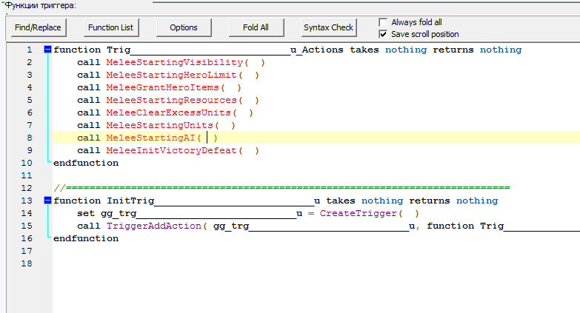The width and height of the screenshot is (580, 313).
Task: Click TriggerAddAction on line 15
Action: point(153,226)
